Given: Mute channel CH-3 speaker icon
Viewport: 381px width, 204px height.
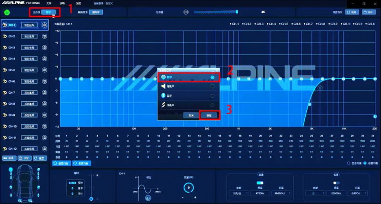Looking at the screenshot, I should (x=44, y=48).
